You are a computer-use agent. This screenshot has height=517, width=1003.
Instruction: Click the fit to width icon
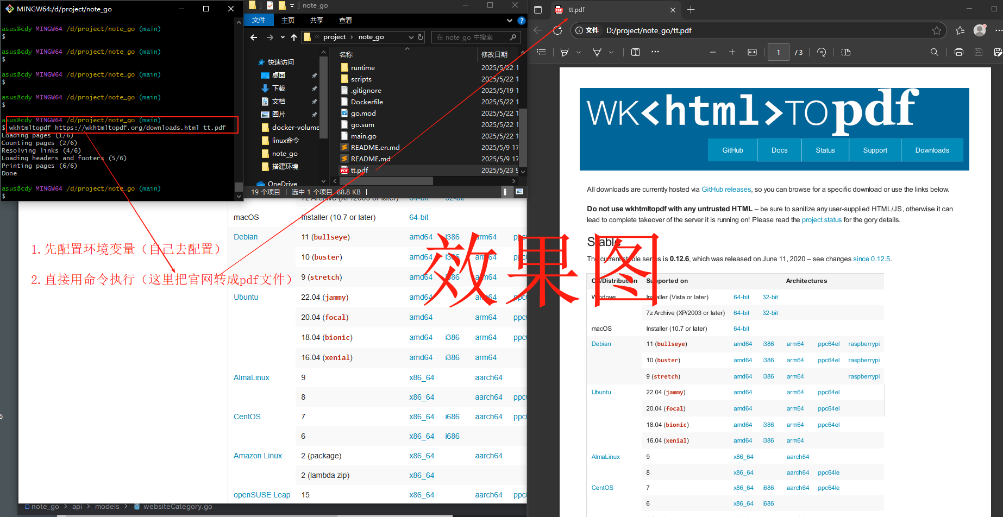[x=752, y=52]
